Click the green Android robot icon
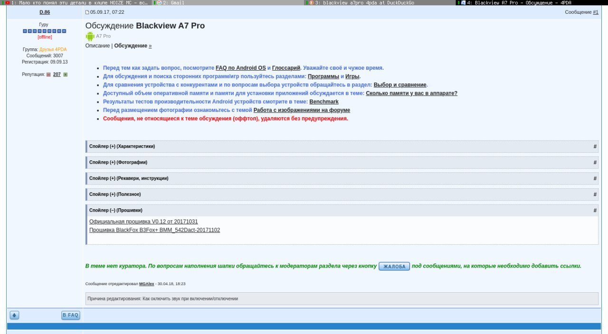The height and width of the screenshot is (334, 608). click(90, 36)
